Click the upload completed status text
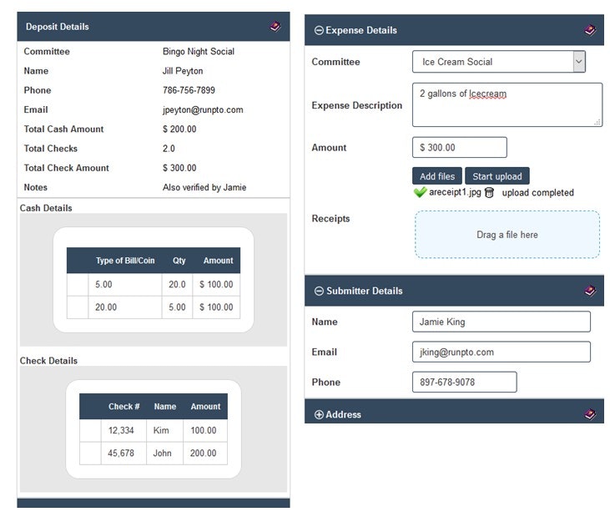 point(537,193)
